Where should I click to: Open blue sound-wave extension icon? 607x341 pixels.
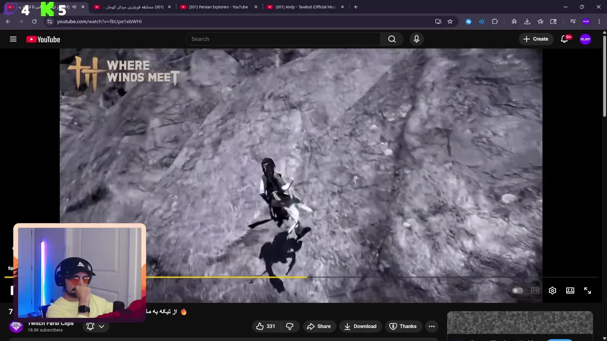(481, 21)
